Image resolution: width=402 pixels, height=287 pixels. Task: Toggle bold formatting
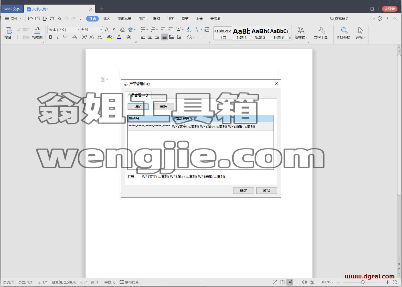pos(51,37)
